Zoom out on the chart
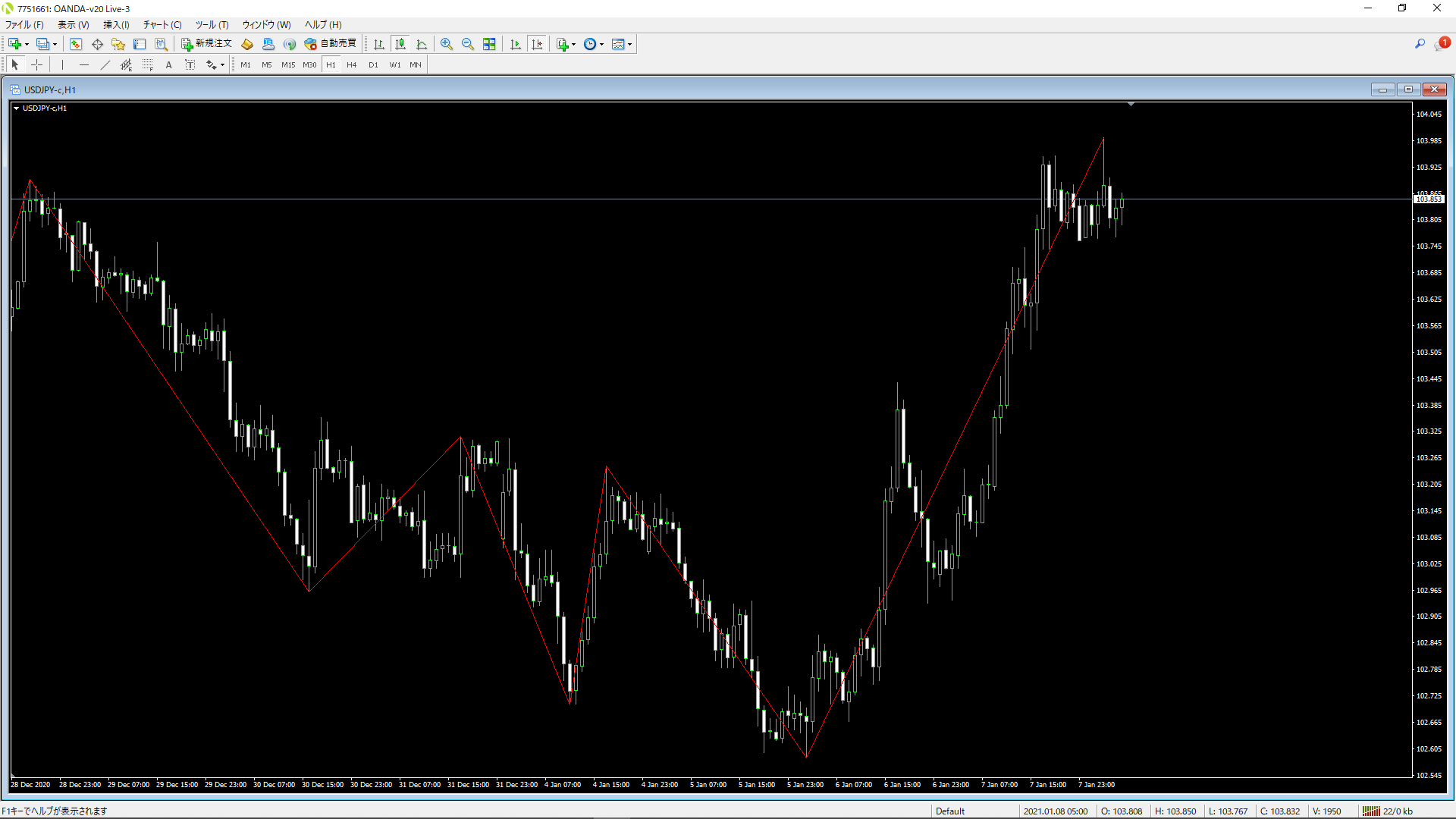Screen dimensions: 1456x819 coord(468,44)
